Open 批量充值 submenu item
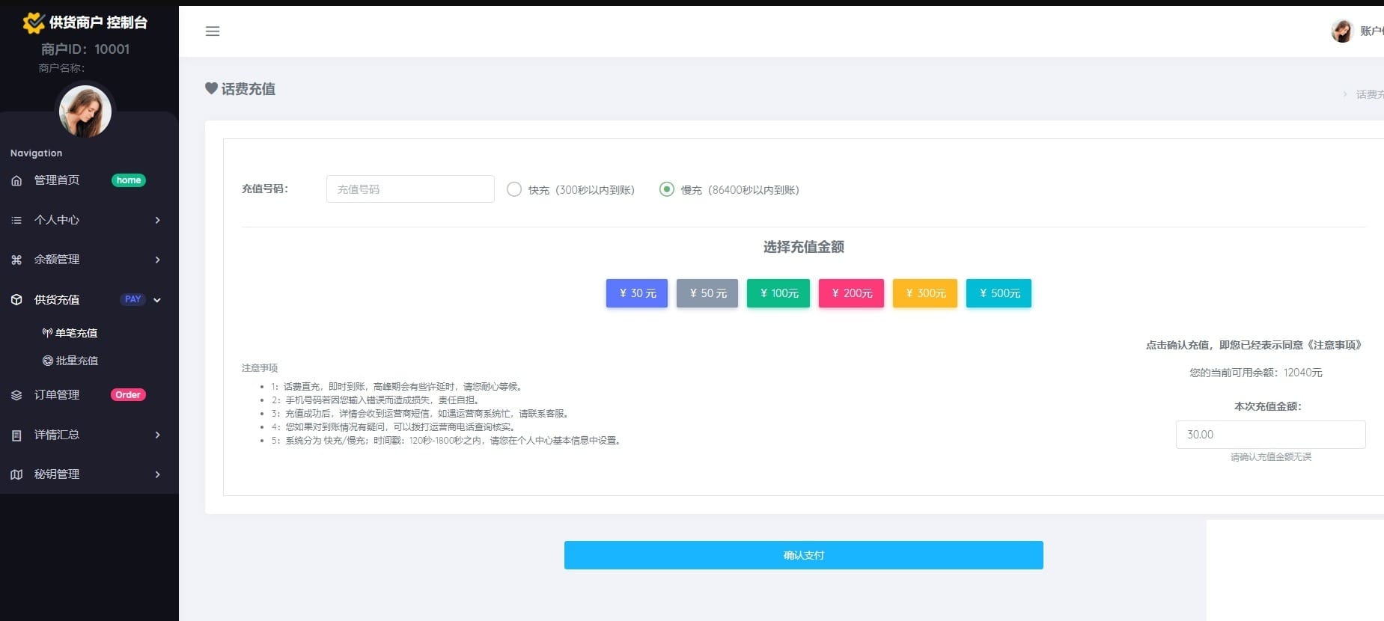 (x=70, y=361)
